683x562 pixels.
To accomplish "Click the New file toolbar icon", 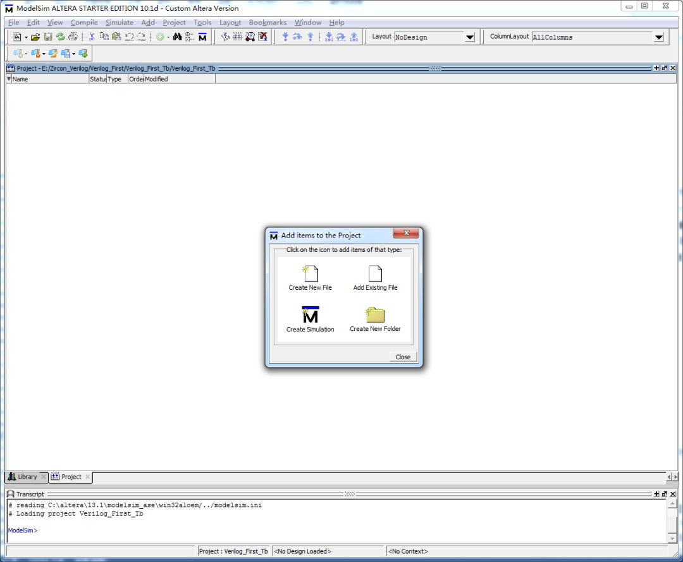I will [x=17, y=37].
